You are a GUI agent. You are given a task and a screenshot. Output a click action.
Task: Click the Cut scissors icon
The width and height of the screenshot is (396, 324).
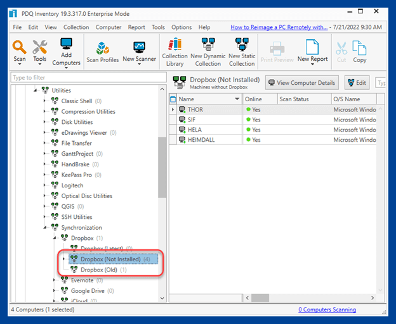[x=341, y=48]
